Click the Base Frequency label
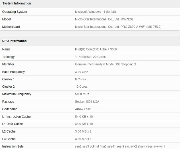The height and width of the screenshot is (149, 180). (x=13, y=72)
